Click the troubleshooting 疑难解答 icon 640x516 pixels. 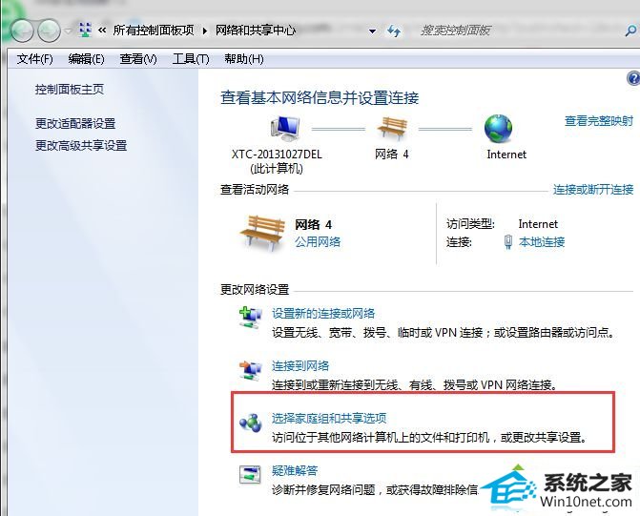coord(250,473)
